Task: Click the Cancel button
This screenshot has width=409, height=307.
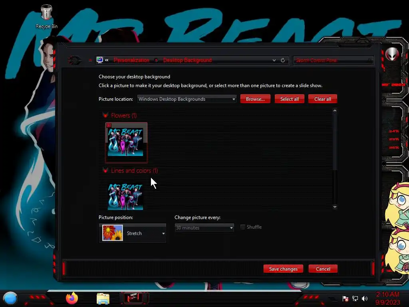Action: (323, 269)
